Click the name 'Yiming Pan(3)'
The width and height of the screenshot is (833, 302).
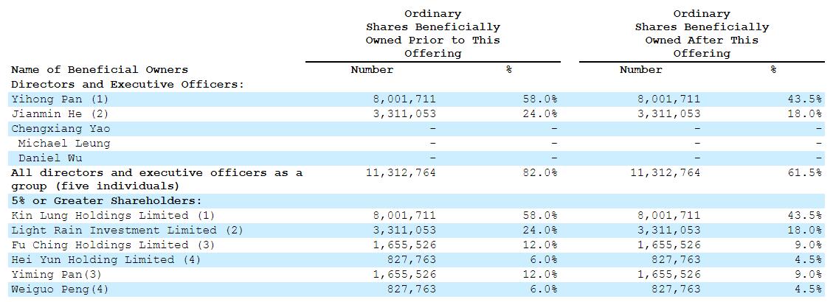(x=56, y=275)
